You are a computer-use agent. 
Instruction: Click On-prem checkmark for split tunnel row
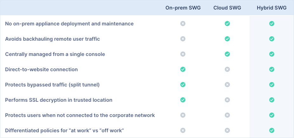(183, 85)
